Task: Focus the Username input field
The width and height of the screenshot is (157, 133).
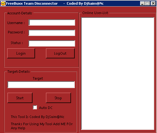Action: pyautogui.click(x=52, y=22)
